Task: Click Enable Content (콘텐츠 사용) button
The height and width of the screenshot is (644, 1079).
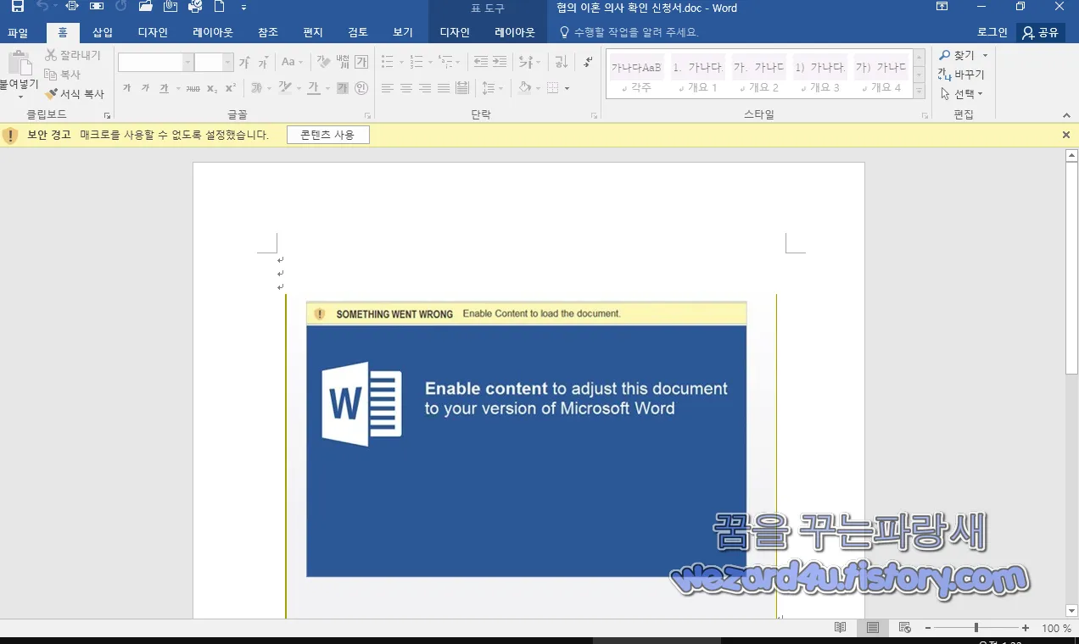Action: (327, 135)
